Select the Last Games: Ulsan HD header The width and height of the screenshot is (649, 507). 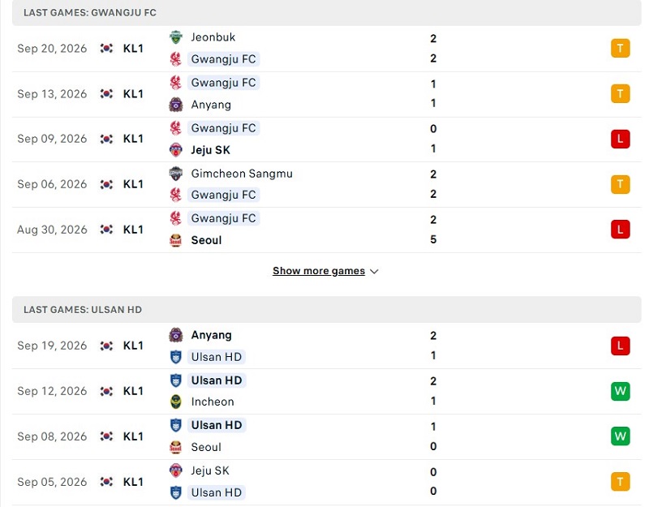327,310
